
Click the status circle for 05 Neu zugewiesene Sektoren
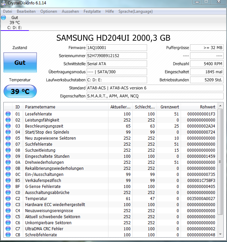(x=8, y=138)
